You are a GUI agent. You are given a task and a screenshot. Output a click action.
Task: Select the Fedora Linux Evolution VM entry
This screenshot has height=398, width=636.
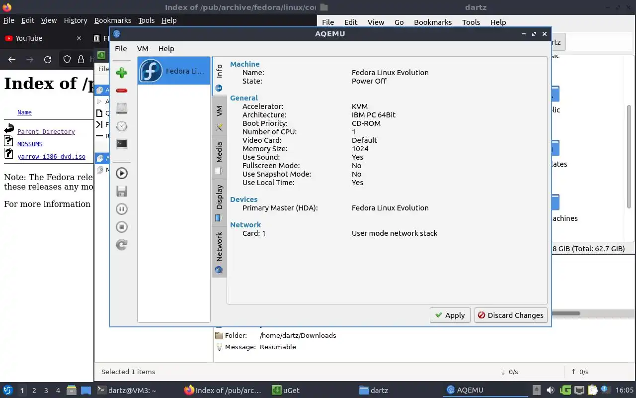coord(174,71)
